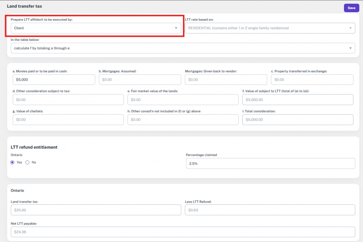Viewport: 363px width, 242px height.
Task: Click the Net LTT payable field
Action: (183, 232)
